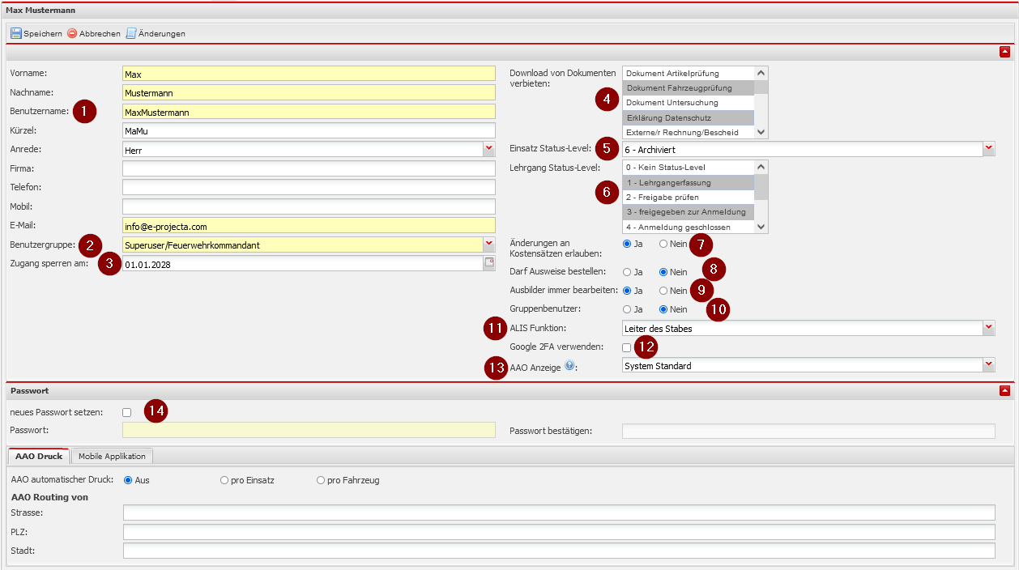Enable Google 2FA verwenden checkbox
Screen dimensions: 1019x570
click(x=627, y=347)
